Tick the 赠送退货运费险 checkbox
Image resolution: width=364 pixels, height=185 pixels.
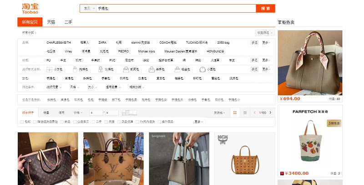[35, 122]
